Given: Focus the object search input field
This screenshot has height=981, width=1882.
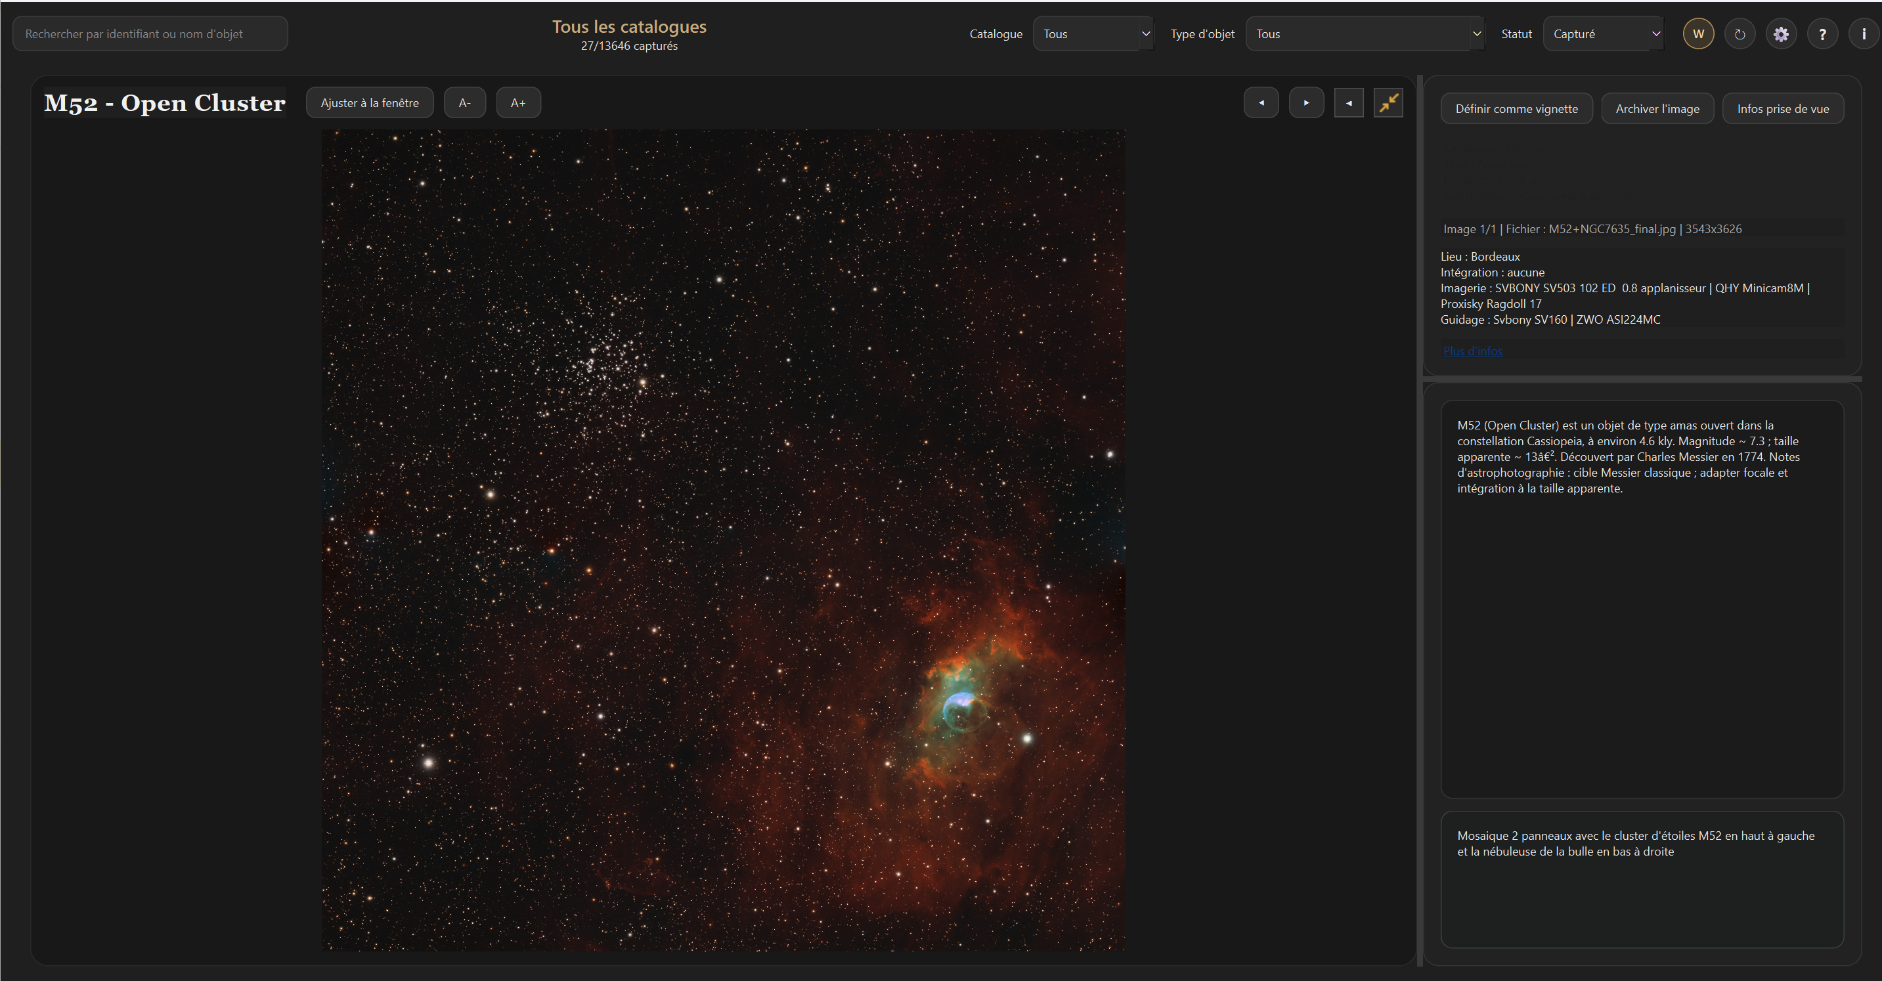Looking at the screenshot, I should click(150, 33).
